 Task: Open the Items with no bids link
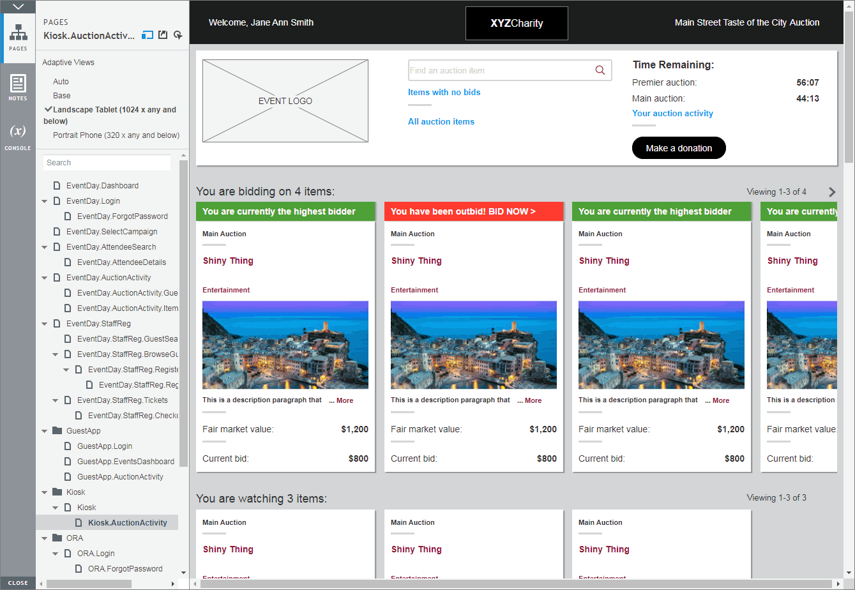pos(444,93)
